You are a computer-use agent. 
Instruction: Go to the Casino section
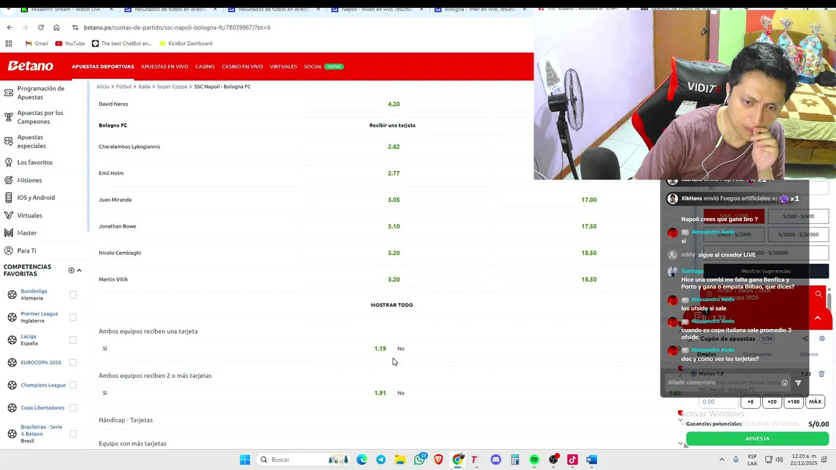click(205, 67)
